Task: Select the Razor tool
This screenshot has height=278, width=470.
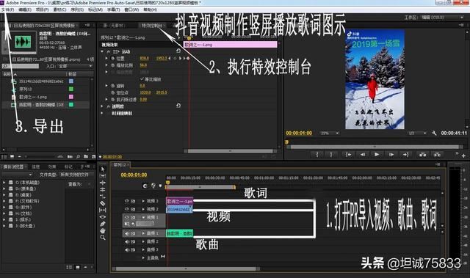Action: (x=103, y=203)
